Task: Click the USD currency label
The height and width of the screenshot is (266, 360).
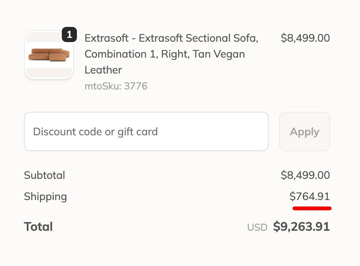Action: [x=257, y=227]
